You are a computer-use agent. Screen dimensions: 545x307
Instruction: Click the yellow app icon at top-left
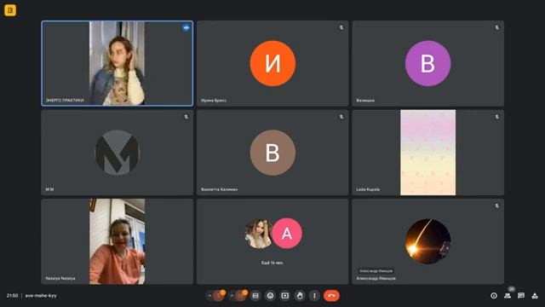click(x=10, y=10)
